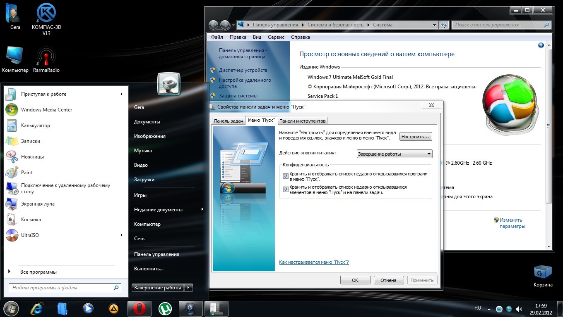Screen dimensions: 563x317
Task: Open the Справка menu
Action: point(301,37)
